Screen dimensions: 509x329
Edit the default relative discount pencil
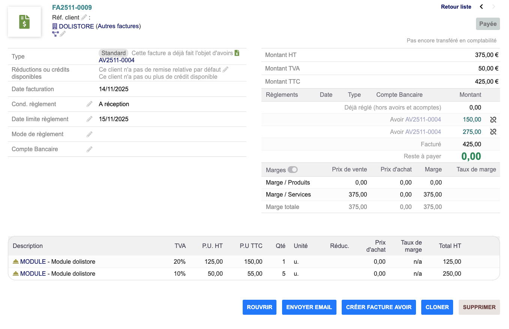click(x=225, y=69)
